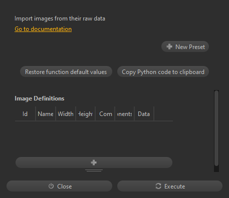Select the truncated 'nents' column header
229x198 pixels.
tap(125, 114)
